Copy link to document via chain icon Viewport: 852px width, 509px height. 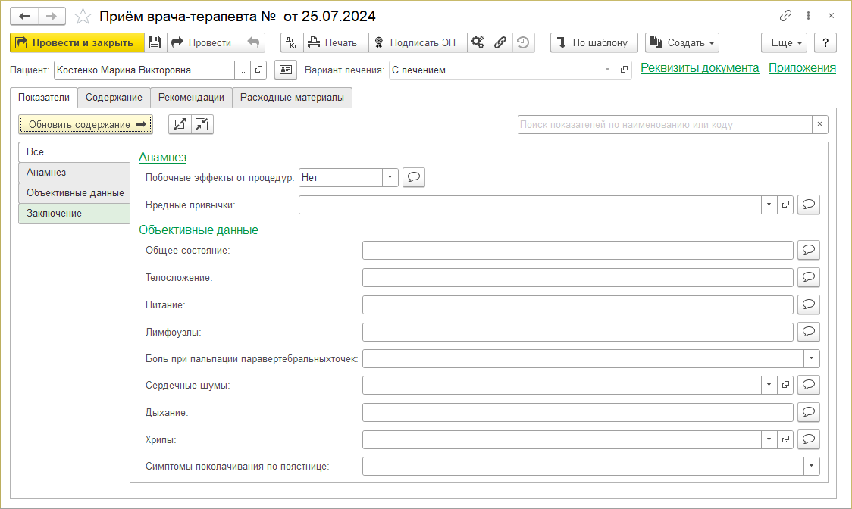(785, 16)
